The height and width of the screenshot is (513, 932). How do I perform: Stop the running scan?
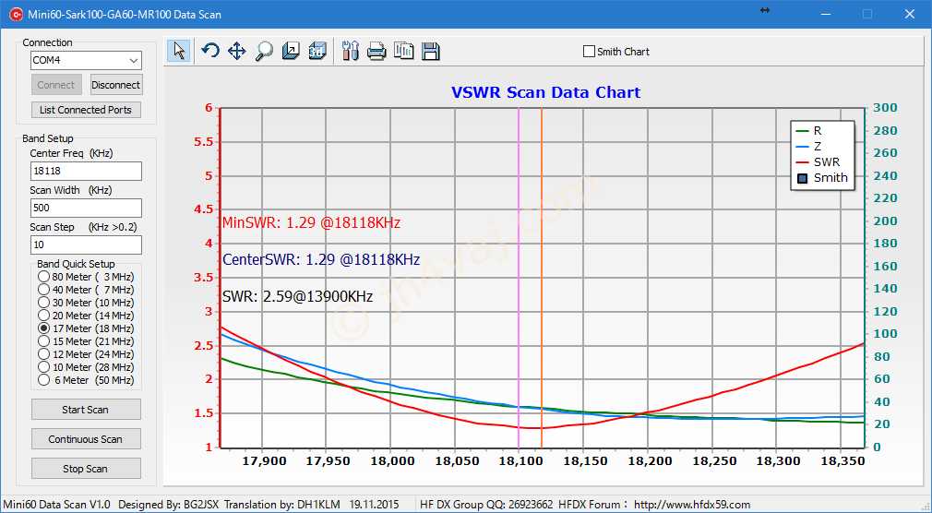(86, 469)
